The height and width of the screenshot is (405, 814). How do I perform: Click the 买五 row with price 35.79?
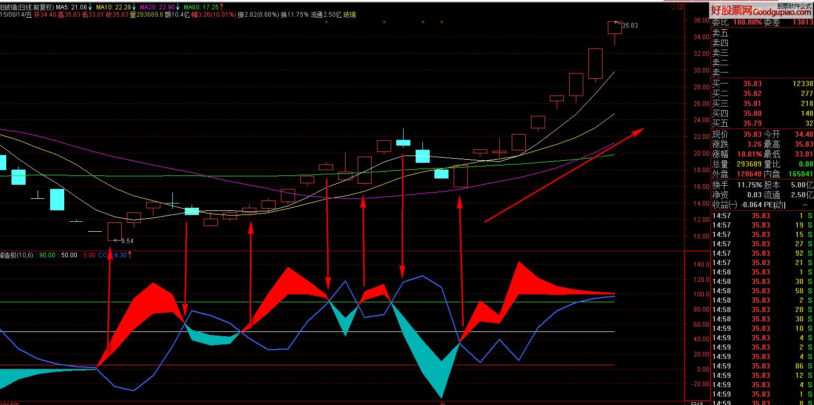[763, 124]
